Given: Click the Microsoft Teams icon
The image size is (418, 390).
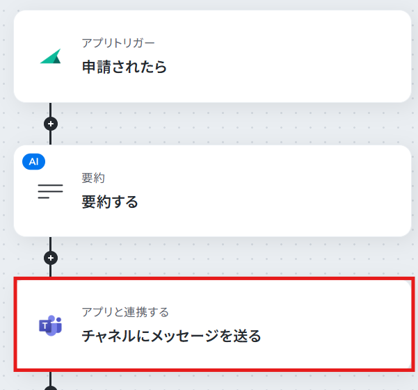Looking at the screenshot, I should point(50,325).
